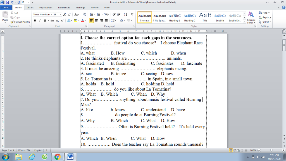Apply text highlight color
Screen dimensions: 286x161
[x=75, y=21]
